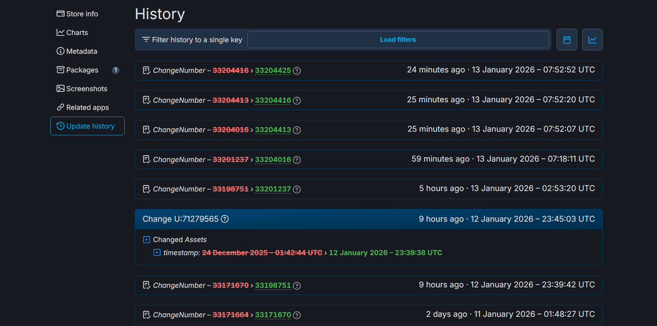657x326 pixels.
Task: Open the calendar date picker icon
Action: (x=567, y=39)
